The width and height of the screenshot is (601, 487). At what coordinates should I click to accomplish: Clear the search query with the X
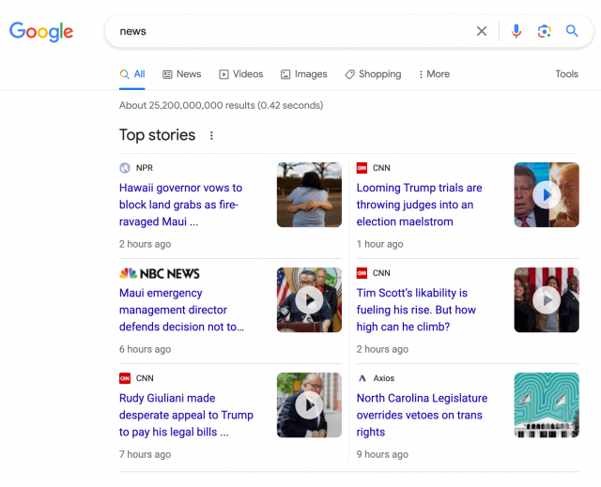482,31
